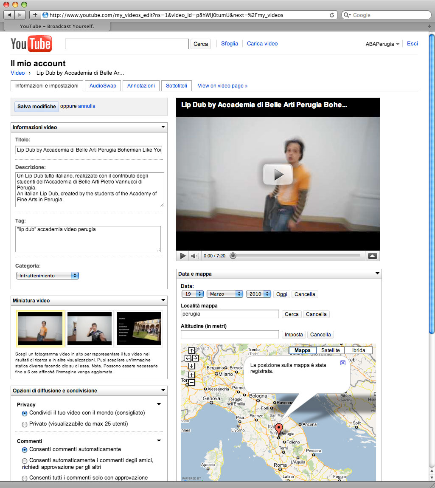Click the 'Sfoglia' link
The image size is (435, 488).
click(230, 44)
